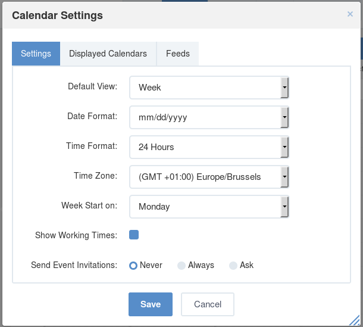This screenshot has width=363, height=327.
Task: Click the Default View dropdown arrow
Action: (284, 88)
